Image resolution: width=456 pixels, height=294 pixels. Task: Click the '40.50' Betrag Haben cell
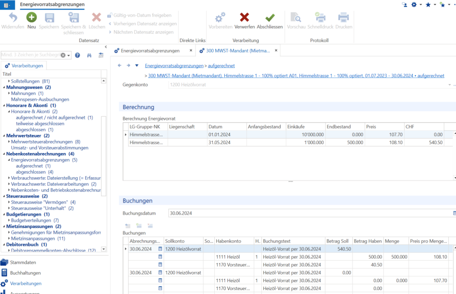pyautogui.click(x=368, y=265)
